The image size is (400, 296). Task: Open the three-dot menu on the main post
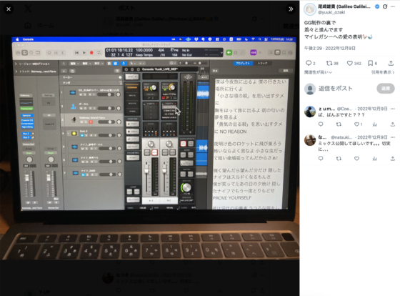(x=393, y=6)
